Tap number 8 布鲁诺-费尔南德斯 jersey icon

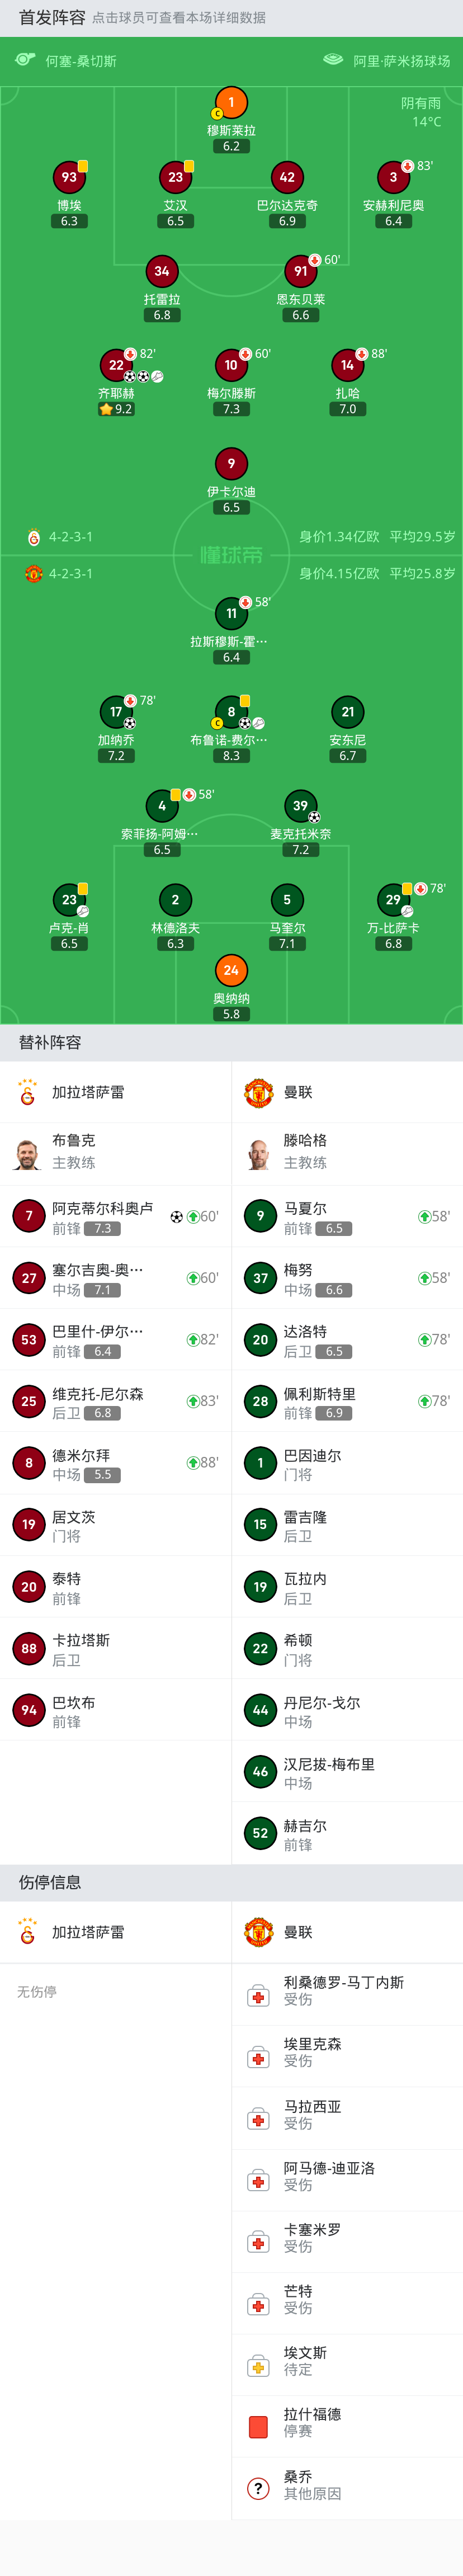[x=231, y=712]
